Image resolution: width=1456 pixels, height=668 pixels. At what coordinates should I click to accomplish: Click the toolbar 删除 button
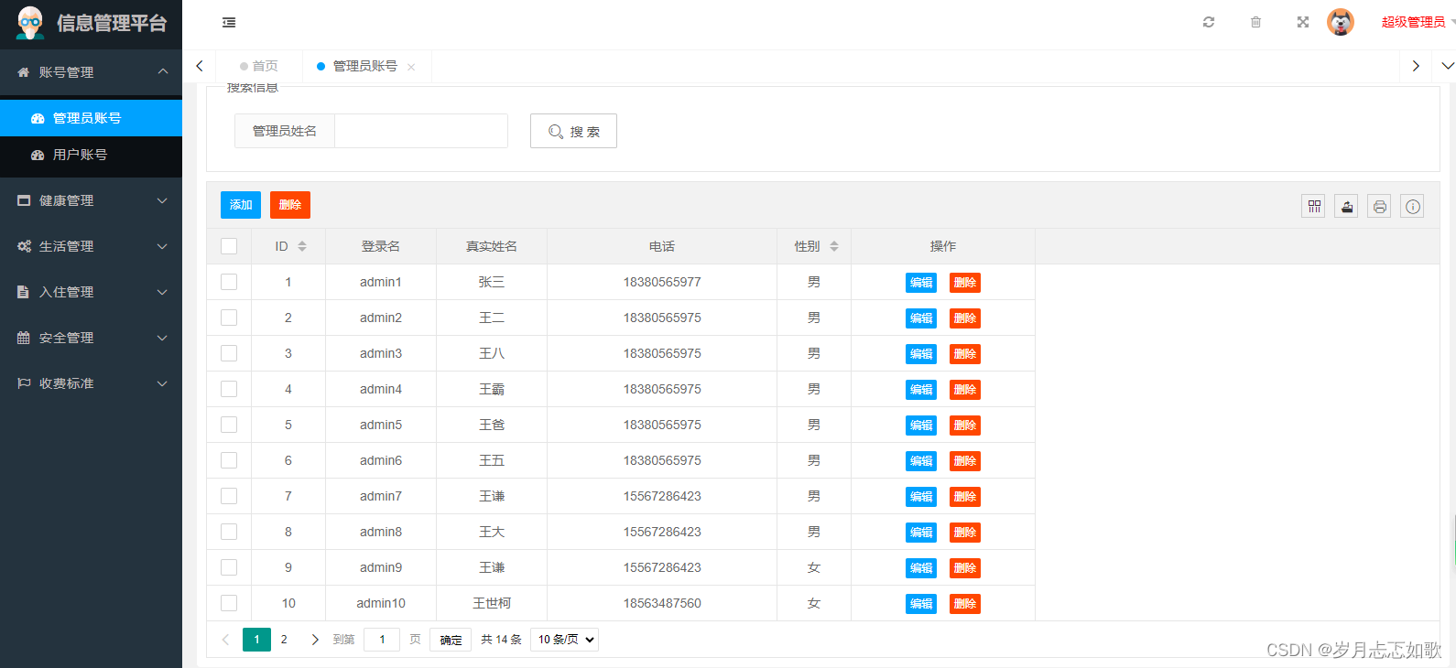pos(290,205)
